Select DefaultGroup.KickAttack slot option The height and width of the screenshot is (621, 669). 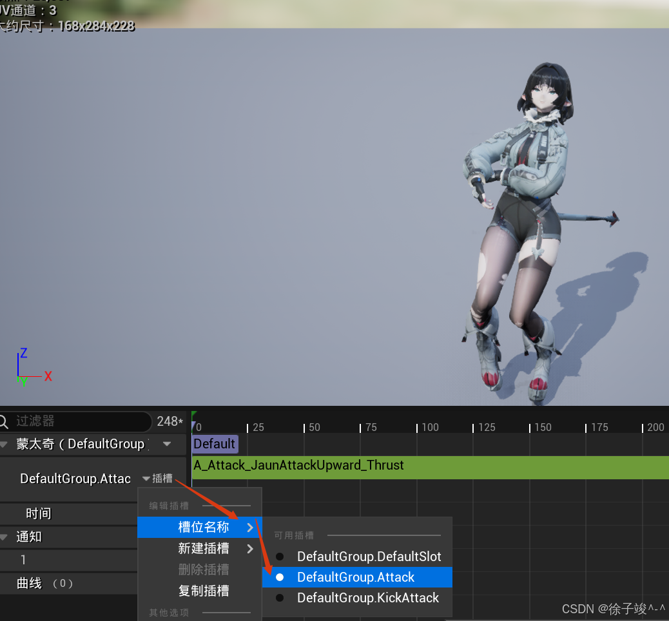pyautogui.click(x=357, y=598)
